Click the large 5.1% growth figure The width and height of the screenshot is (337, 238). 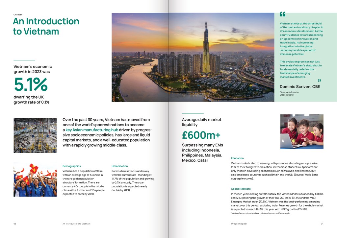click(31, 84)
